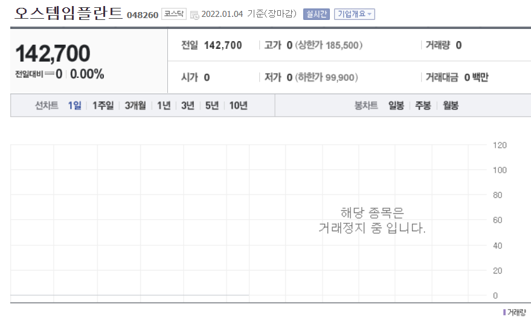Toggle the 실시간 real-time button
This screenshot has height=323, width=531.
[x=317, y=14]
